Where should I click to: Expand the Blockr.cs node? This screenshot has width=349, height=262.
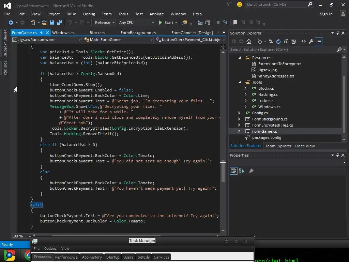245,88
